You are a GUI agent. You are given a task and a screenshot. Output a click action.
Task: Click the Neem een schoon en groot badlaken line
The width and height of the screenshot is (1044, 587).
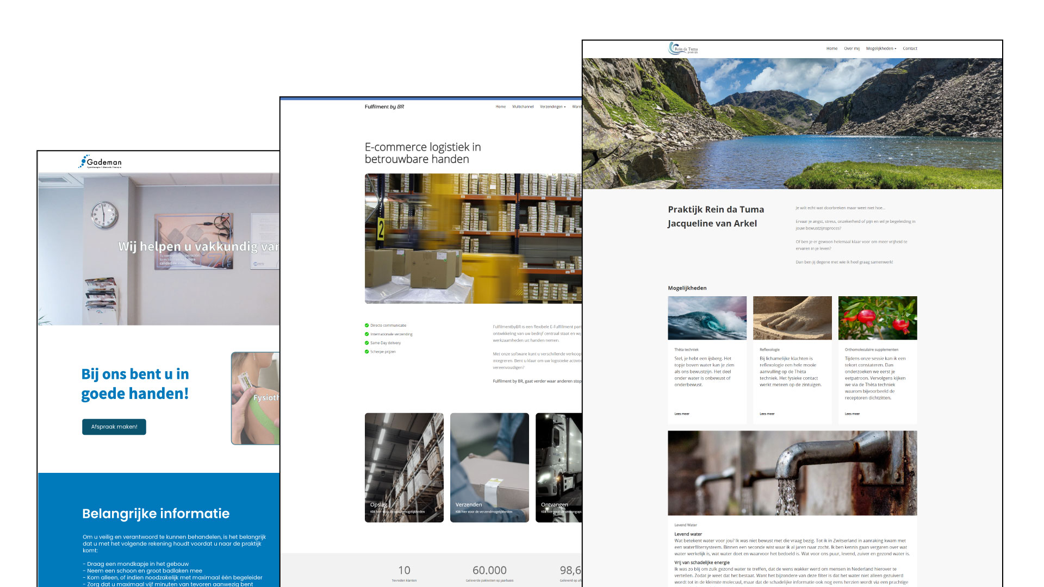142,571
